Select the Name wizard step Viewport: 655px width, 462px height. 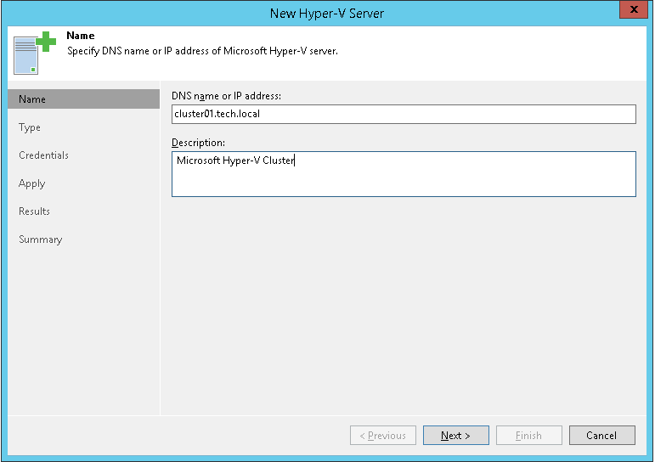(x=83, y=99)
